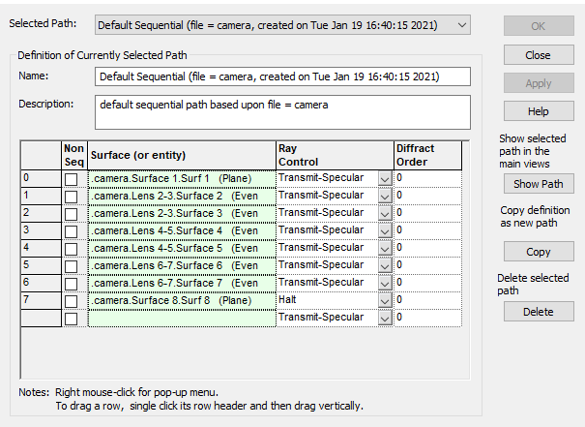Click the Show Path button

(538, 184)
